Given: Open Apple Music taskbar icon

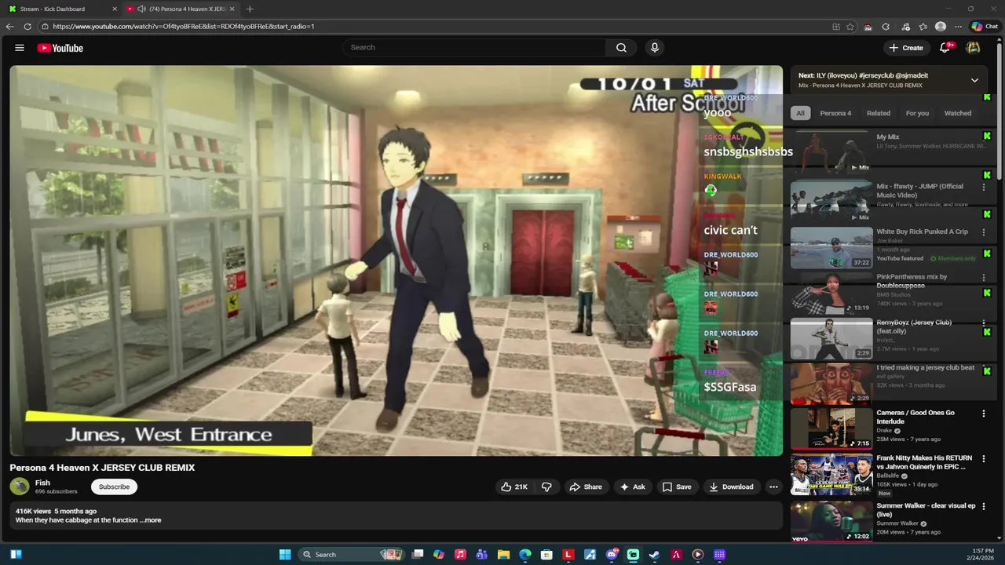Looking at the screenshot, I should click(x=460, y=554).
